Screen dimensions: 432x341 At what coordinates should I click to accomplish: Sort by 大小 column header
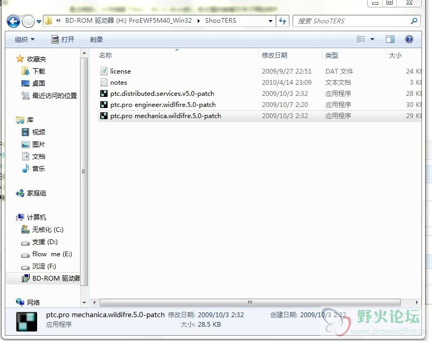click(x=395, y=55)
